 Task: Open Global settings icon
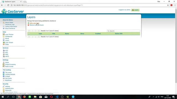[x=4, y=62]
